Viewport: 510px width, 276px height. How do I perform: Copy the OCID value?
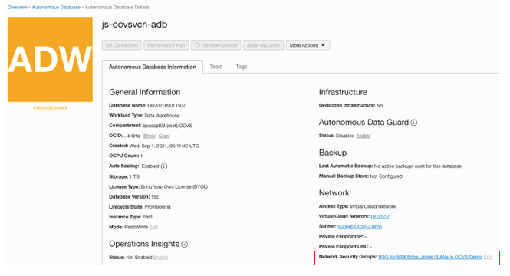[164, 136]
